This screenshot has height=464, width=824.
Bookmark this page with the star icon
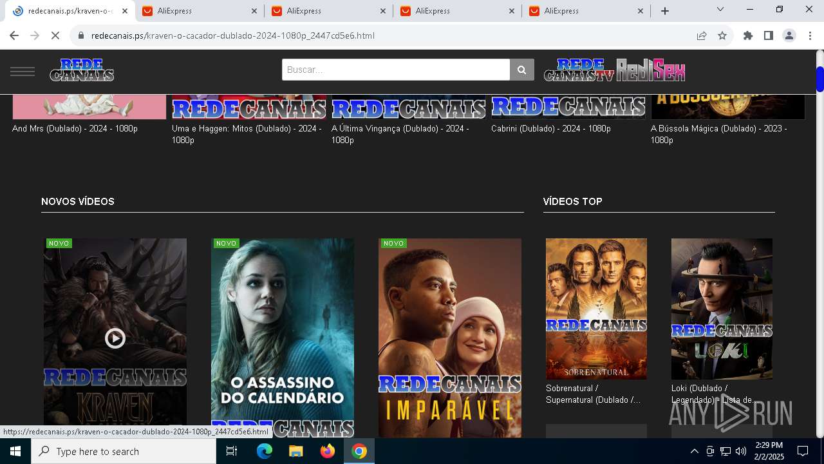click(722, 35)
